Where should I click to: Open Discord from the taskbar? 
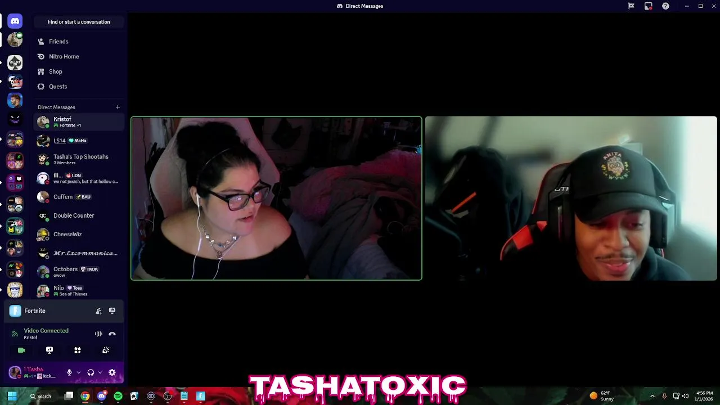coord(101,396)
